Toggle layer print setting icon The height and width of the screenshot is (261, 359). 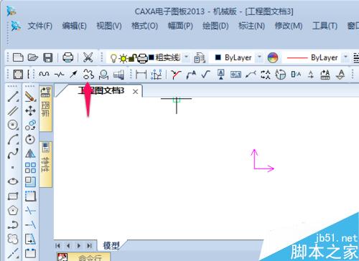pyautogui.click(x=143, y=59)
